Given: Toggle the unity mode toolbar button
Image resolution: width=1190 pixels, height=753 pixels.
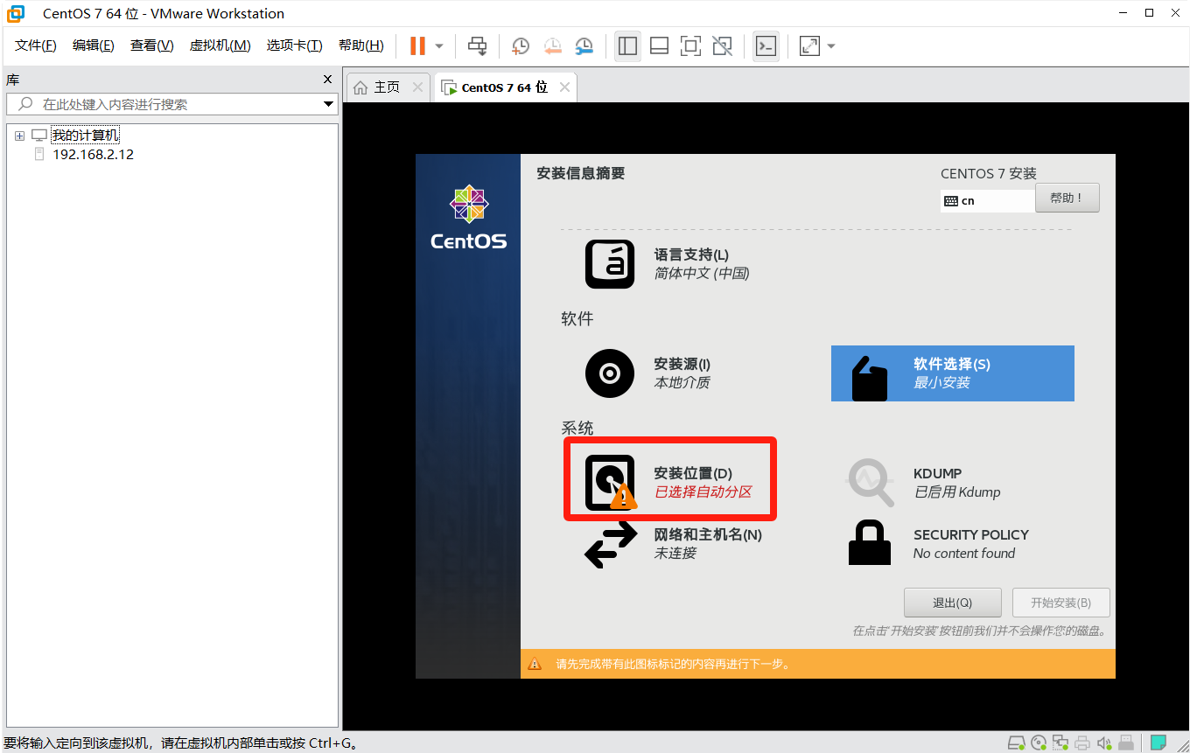Looking at the screenshot, I should click(722, 45).
